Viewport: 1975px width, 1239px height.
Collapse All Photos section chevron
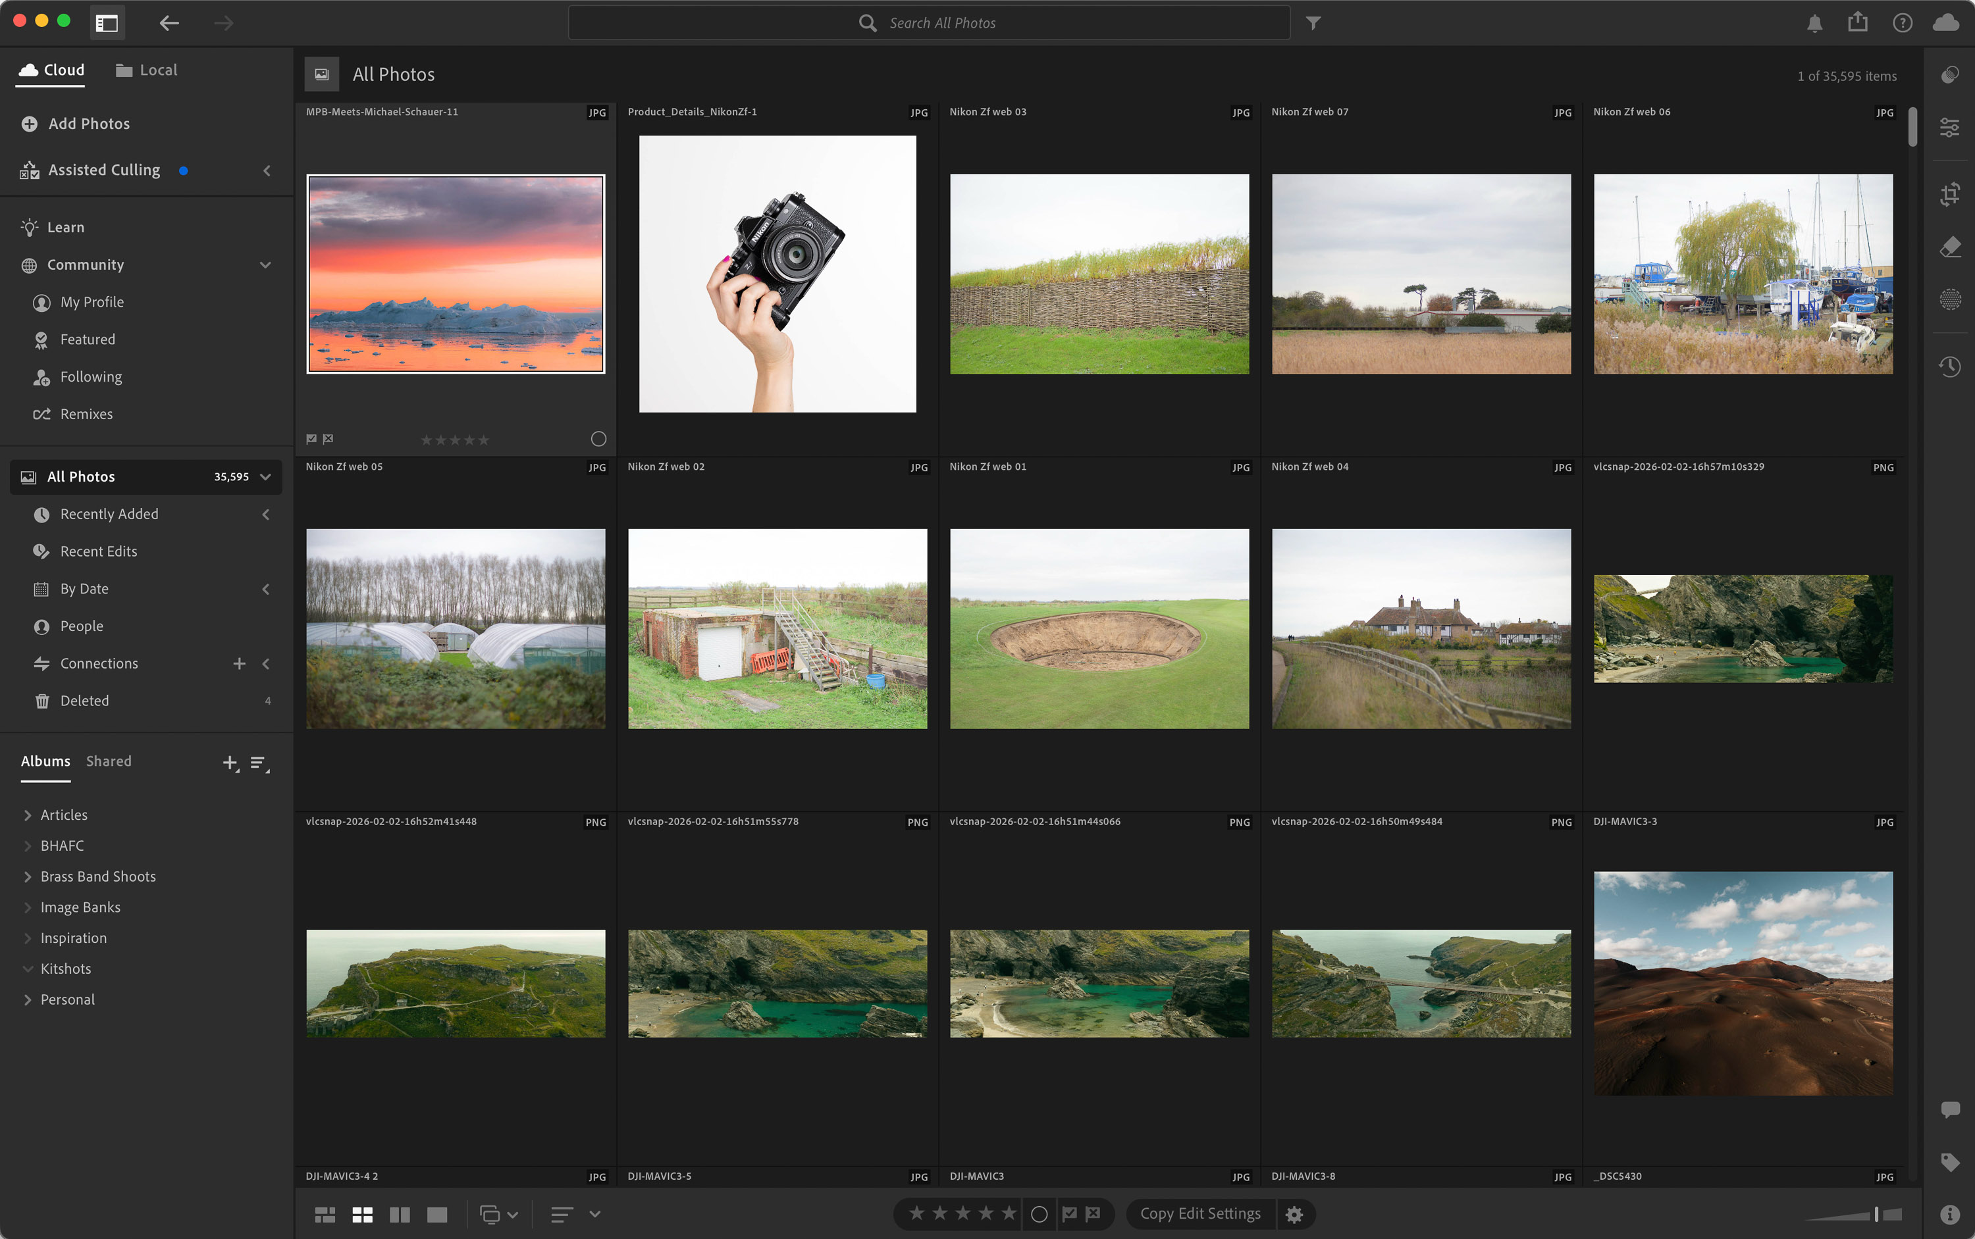265,477
